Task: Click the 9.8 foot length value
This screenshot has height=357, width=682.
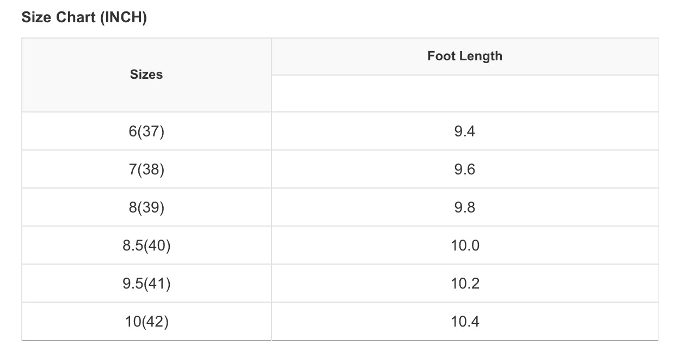Action: coord(465,208)
